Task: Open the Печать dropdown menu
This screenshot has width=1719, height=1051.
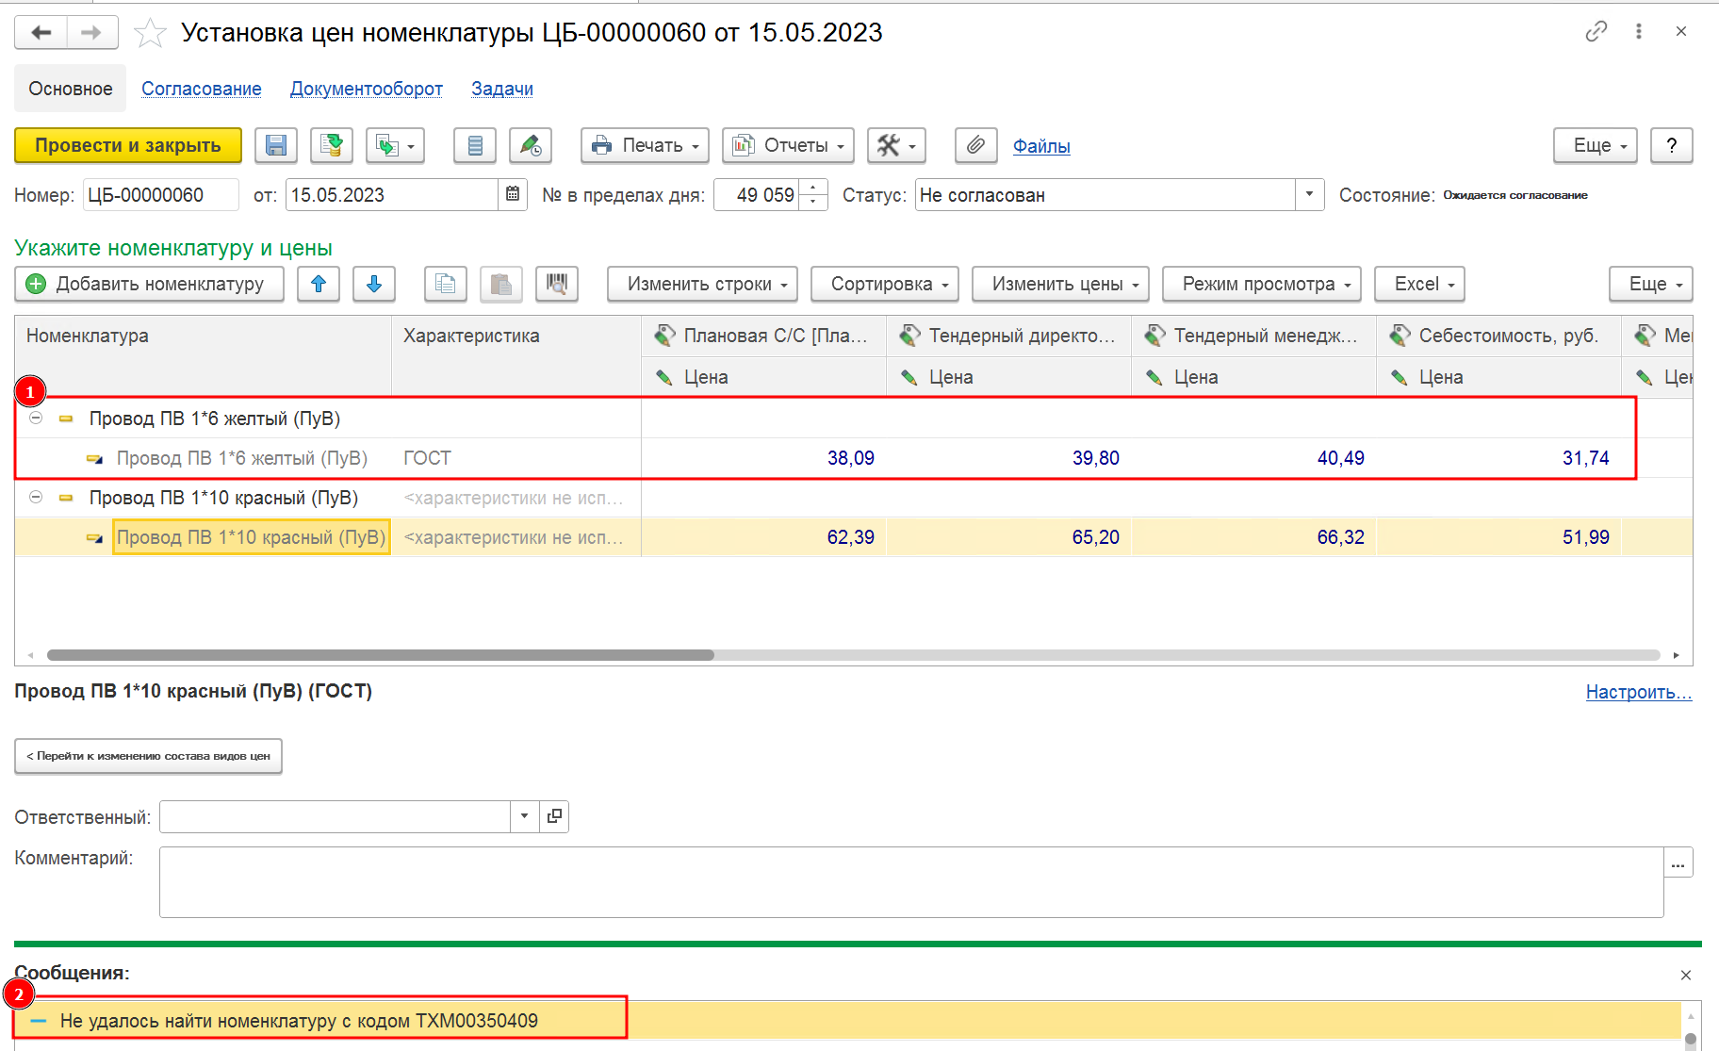Action: coord(646,145)
